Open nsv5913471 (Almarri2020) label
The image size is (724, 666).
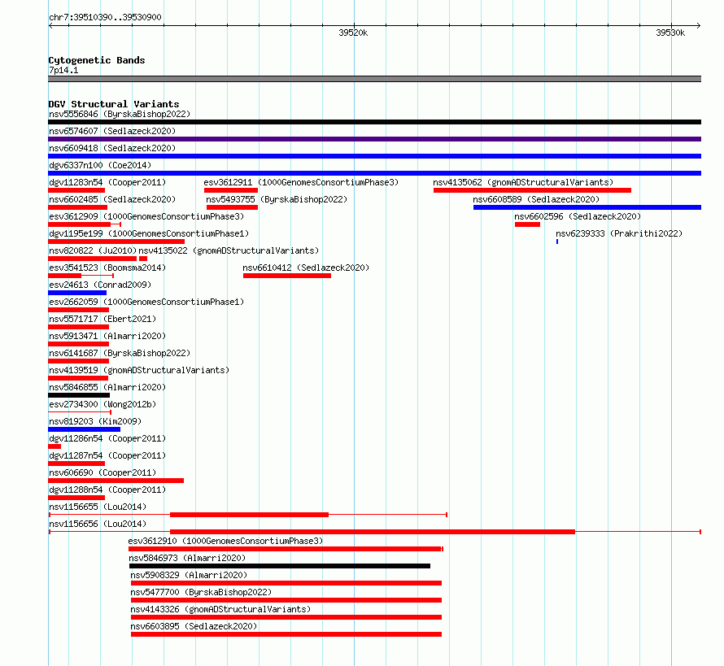pyautogui.click(x=107, y=336)
